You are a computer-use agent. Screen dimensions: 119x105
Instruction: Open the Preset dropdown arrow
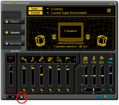tap(48, 13)
